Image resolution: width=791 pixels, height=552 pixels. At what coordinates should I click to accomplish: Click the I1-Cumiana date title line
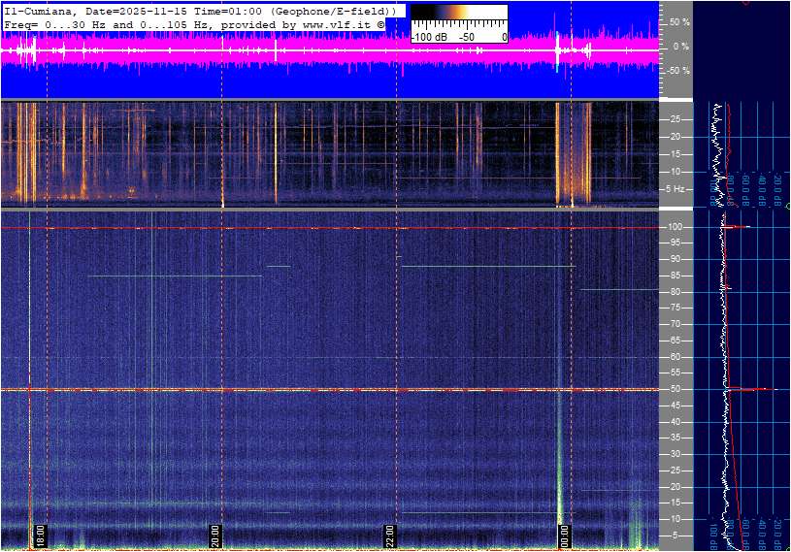pos(199,10)
